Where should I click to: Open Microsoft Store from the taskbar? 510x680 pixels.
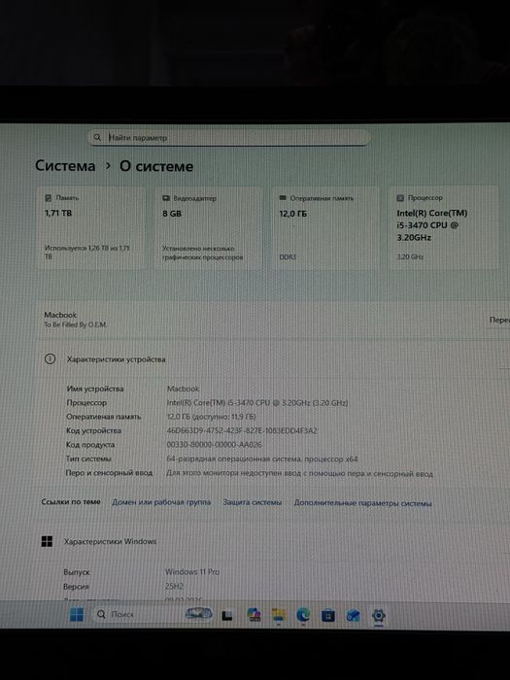pyautogui.click(x=328, y=615)
